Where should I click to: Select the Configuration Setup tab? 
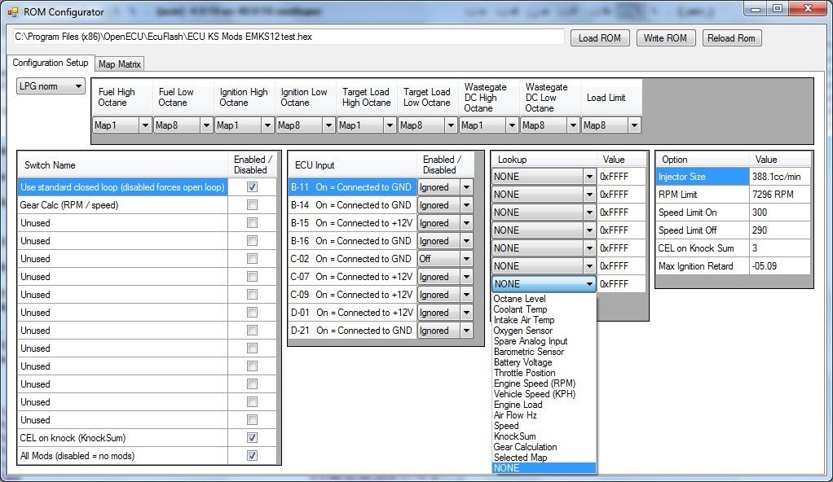[x=50, y=64]
